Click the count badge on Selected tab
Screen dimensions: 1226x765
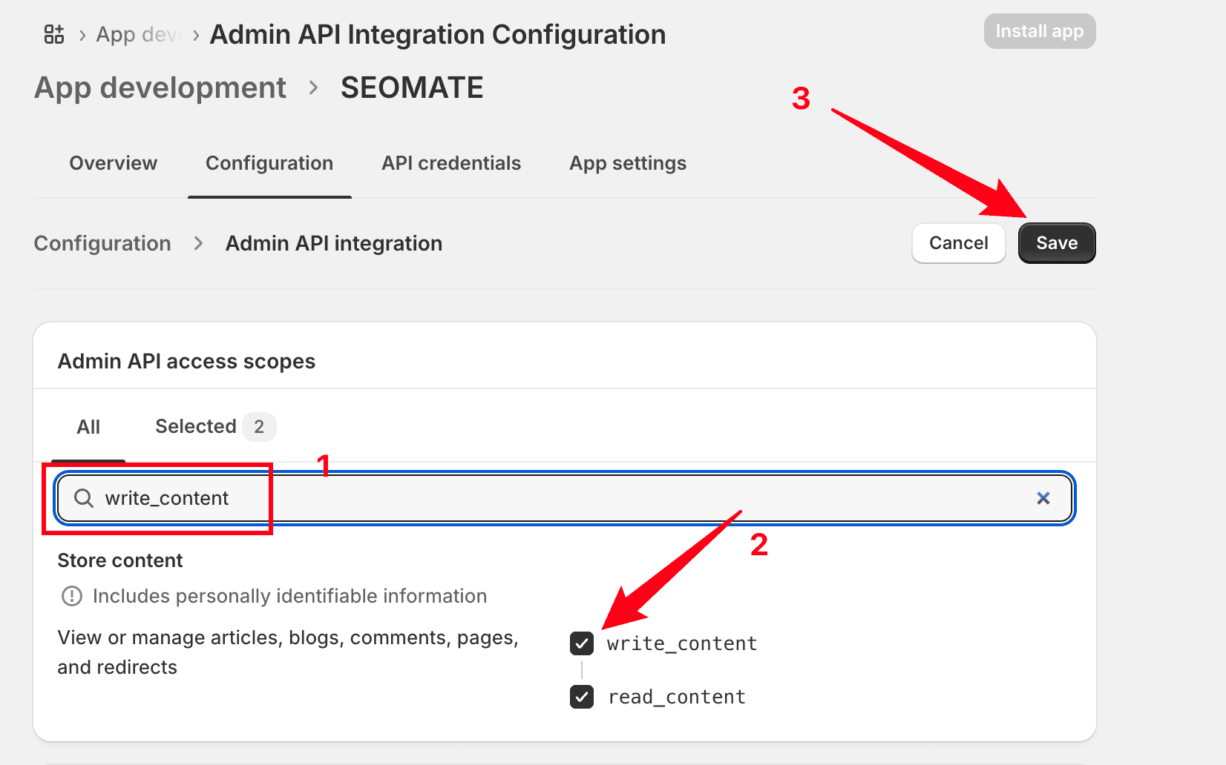pyautogui.click(x=259, y=426)
